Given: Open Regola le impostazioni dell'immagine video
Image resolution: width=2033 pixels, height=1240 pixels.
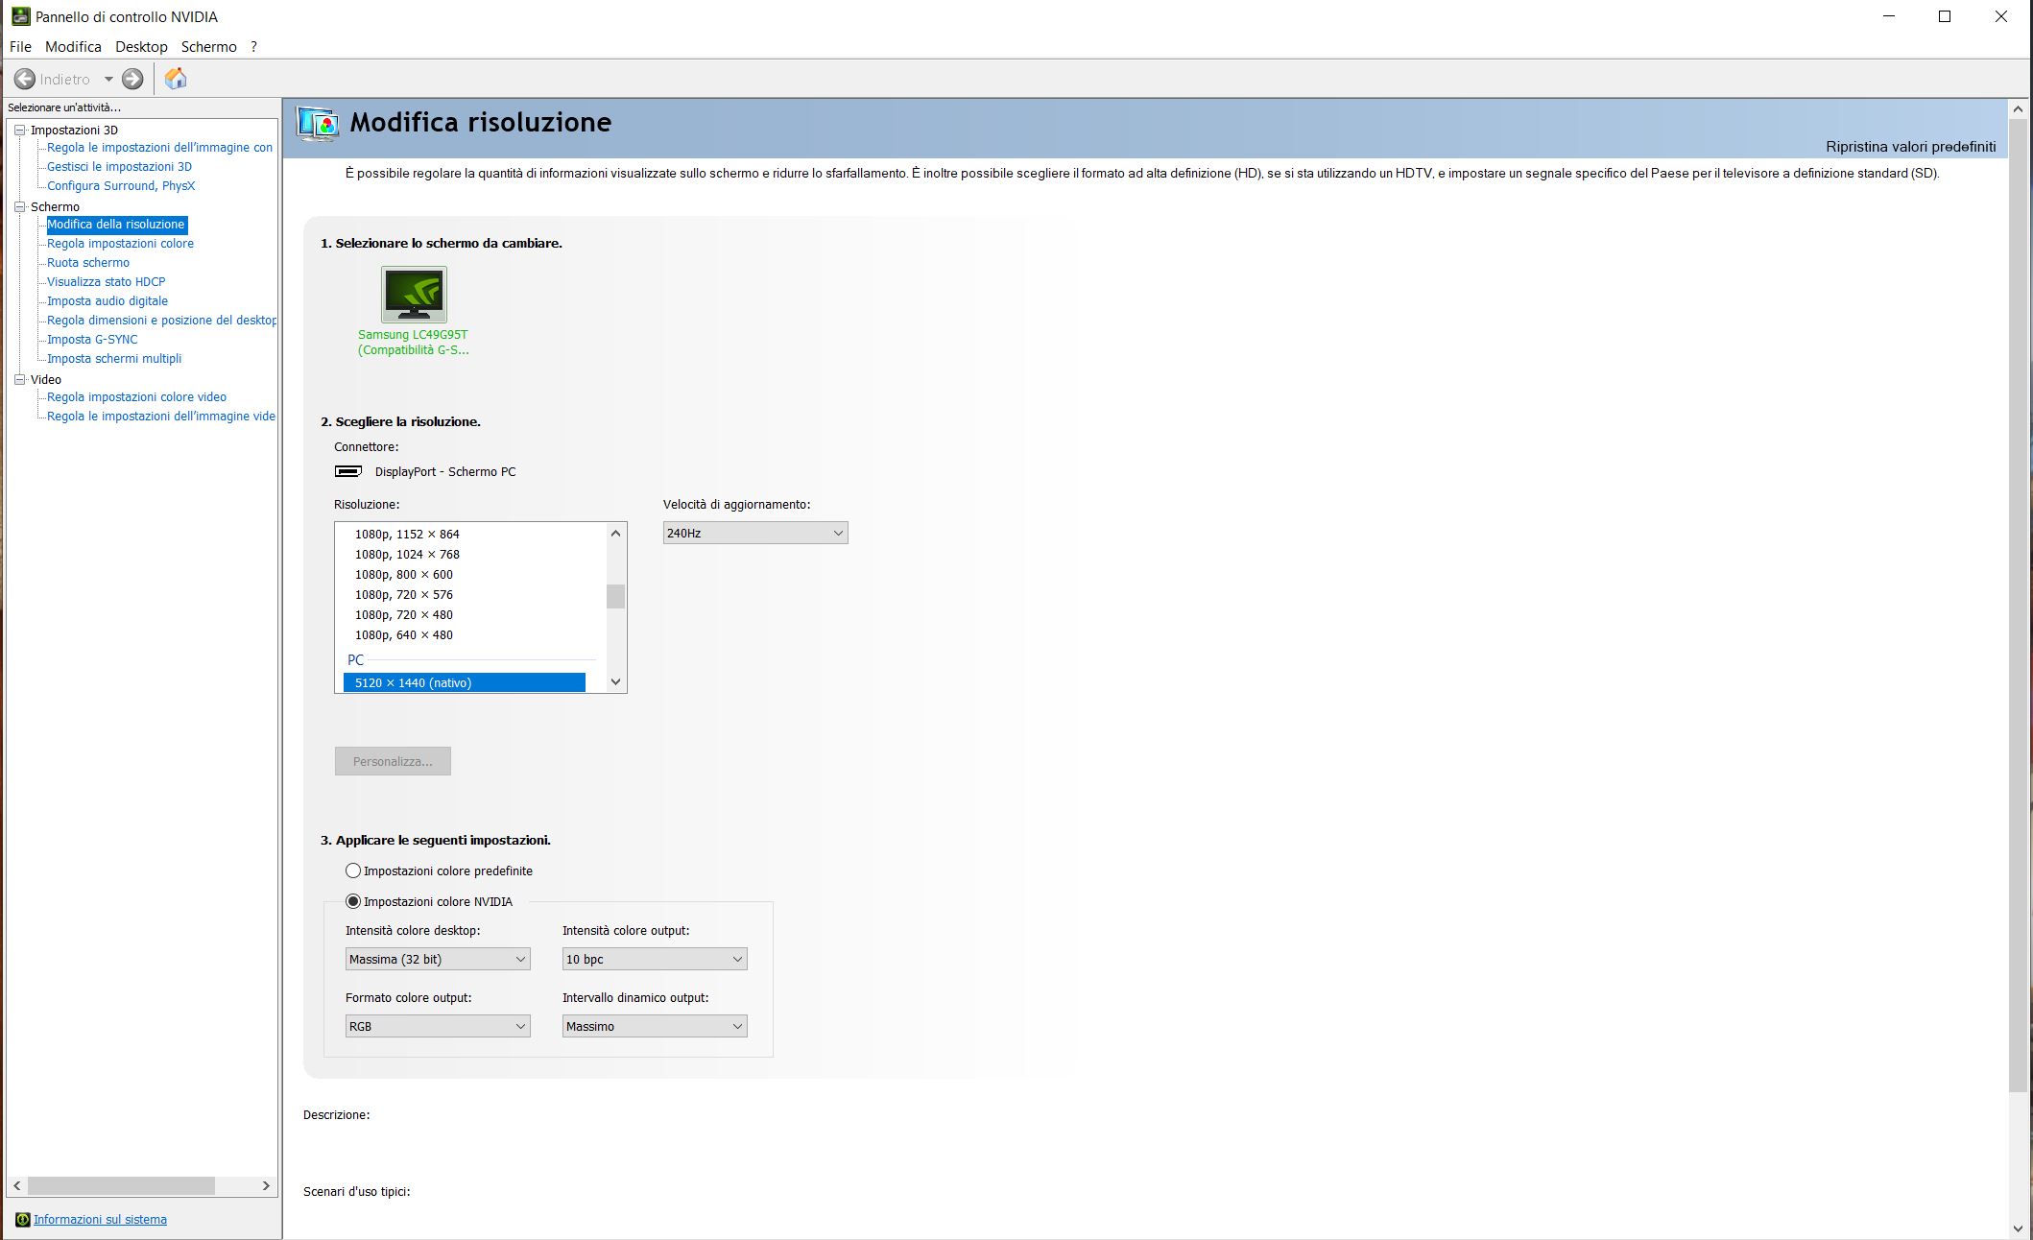Looking at the screenshot, I should tap(160, 416).
